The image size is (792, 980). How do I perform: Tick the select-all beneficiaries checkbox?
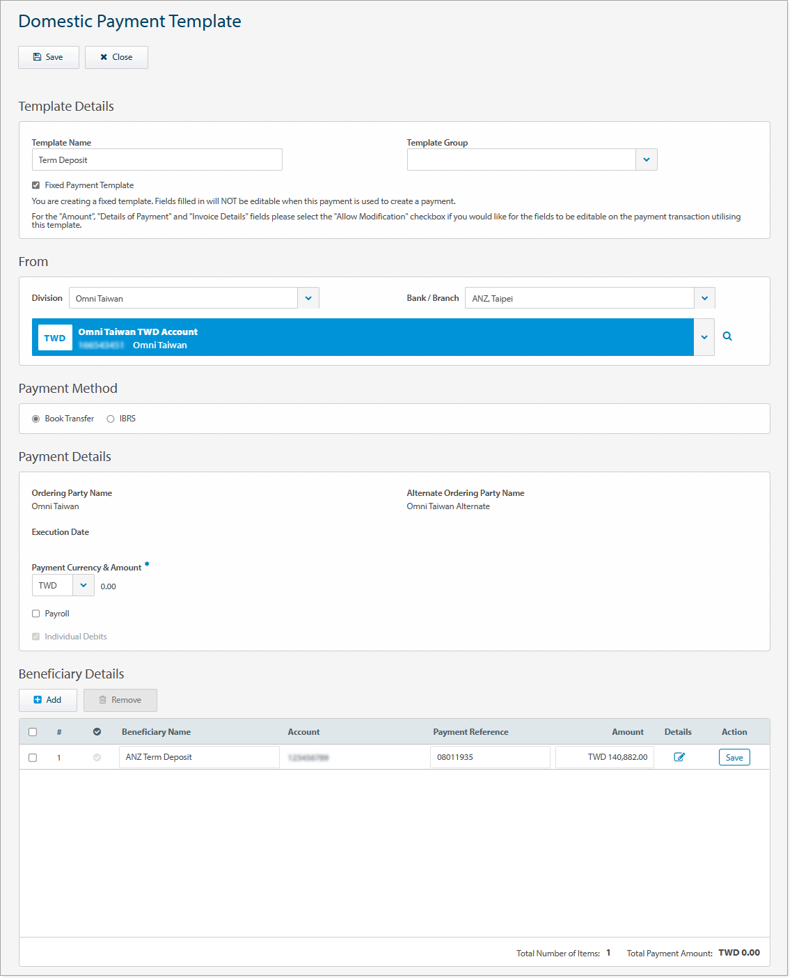33,732
